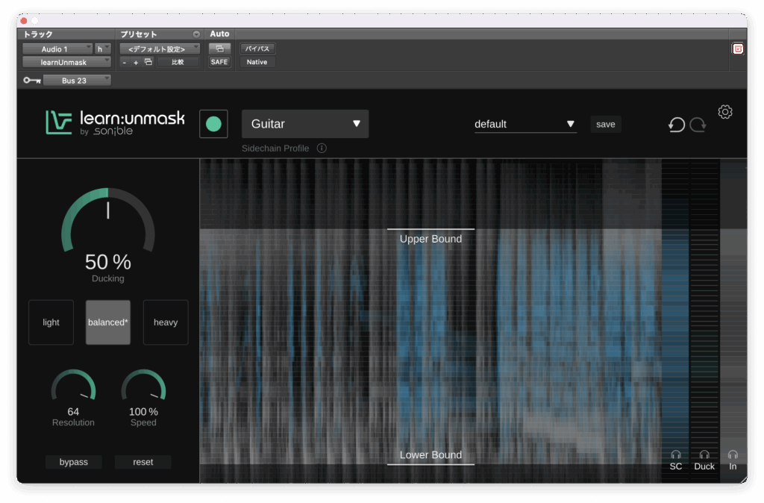The image size is (764, 503).
Task: Open the learnUnmask plugin selector
Action: click(66, 63)
